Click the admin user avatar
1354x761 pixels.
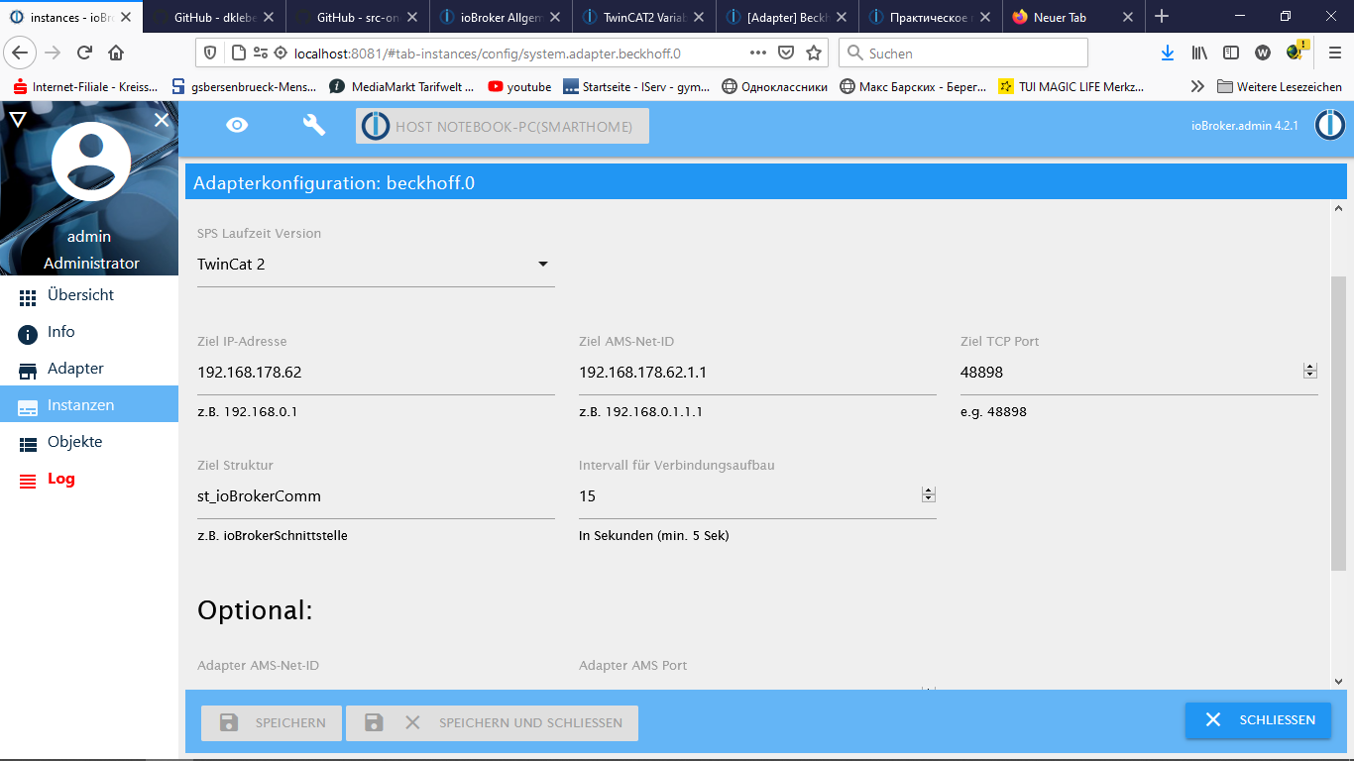click(90, 162)
